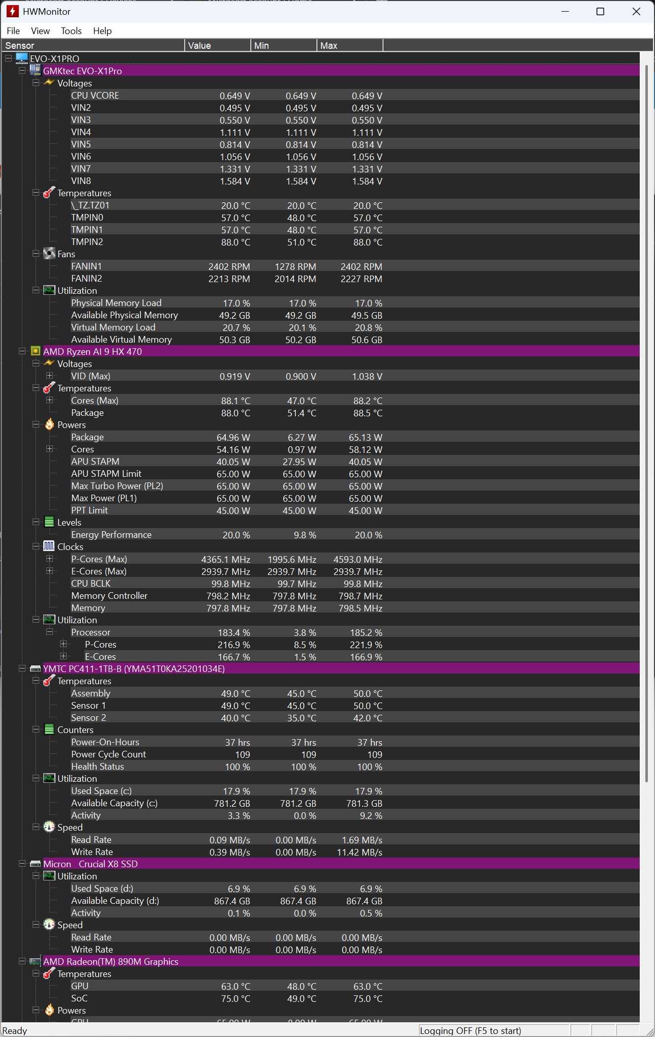Click the Ryzen Temperatures thermometer icon
655x1037 pixels.
pyautogui.click(x=49, y=387)
